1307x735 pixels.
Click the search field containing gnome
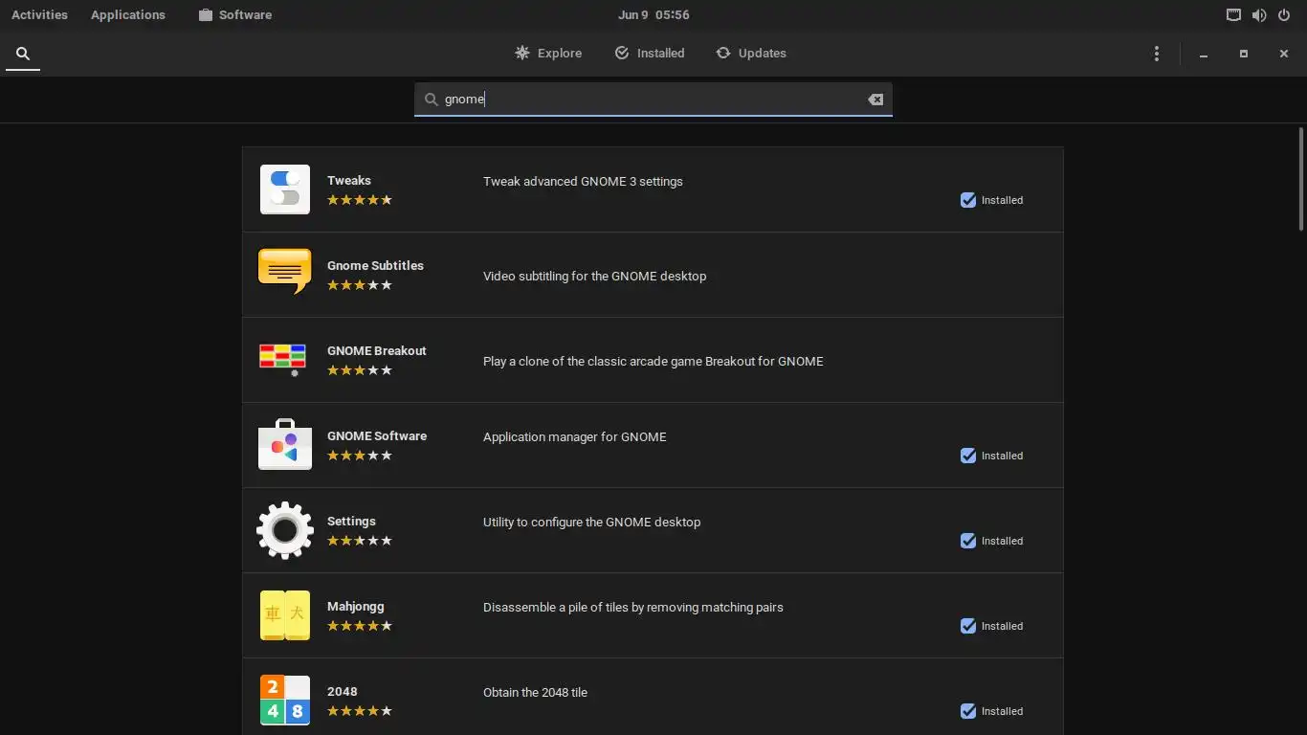653,100
